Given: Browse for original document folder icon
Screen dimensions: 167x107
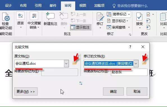Looking at the screenshot, I should 75,63.
